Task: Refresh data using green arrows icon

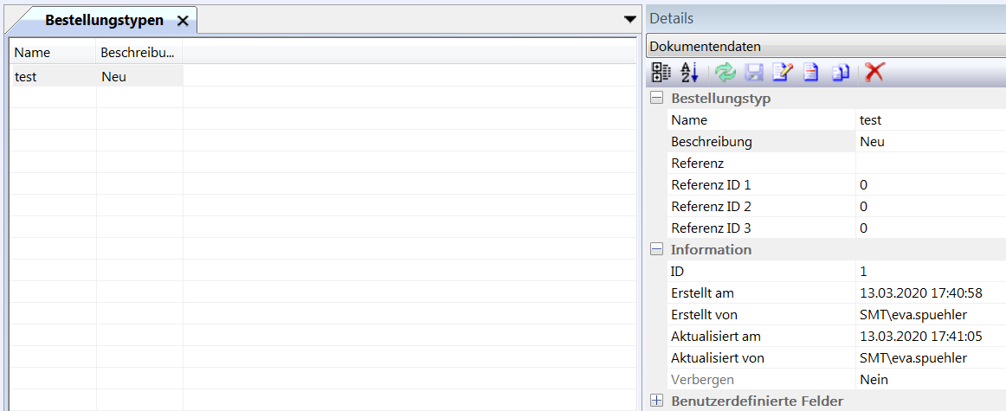Action: [725, 73]
